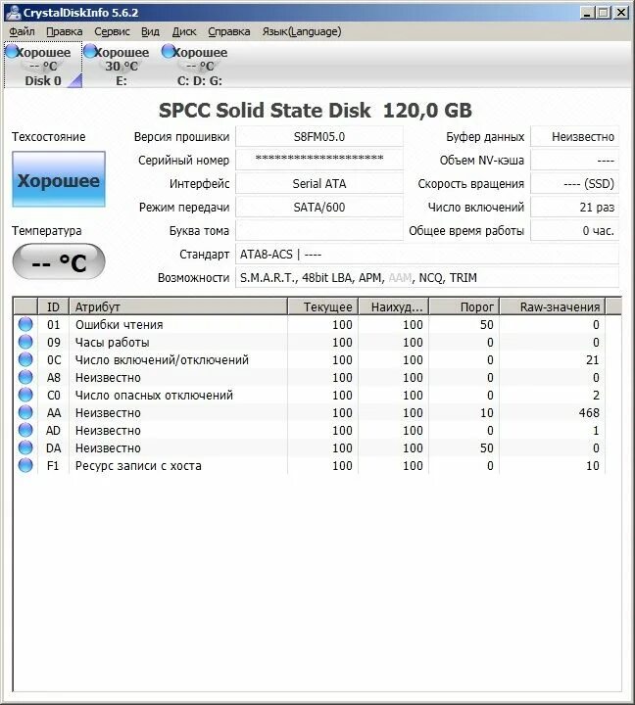
Task: Click the Объем NV-кэша value field
Action: [x=574, y=160]
